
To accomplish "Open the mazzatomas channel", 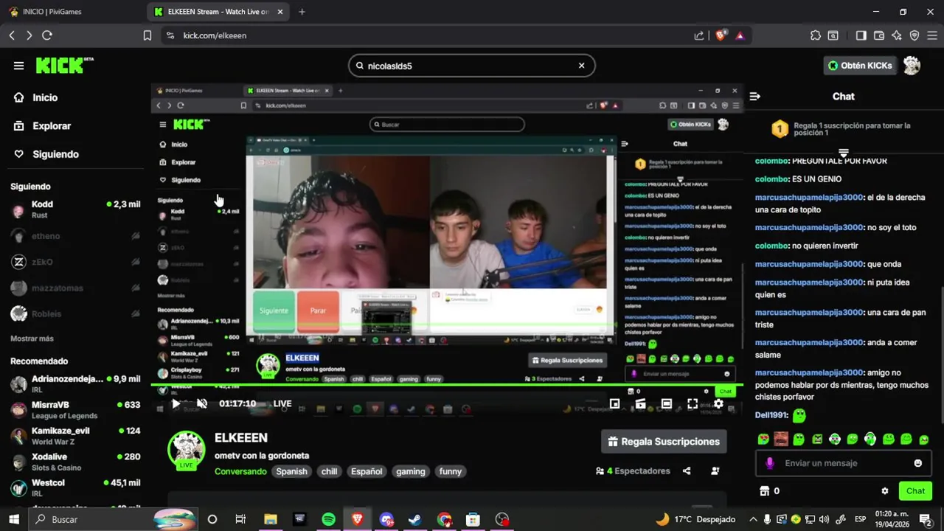I will coord(74,288).
